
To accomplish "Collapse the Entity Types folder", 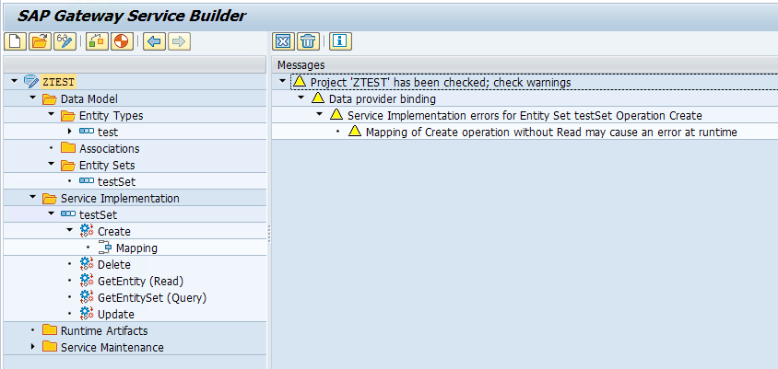I will point(51,115).
